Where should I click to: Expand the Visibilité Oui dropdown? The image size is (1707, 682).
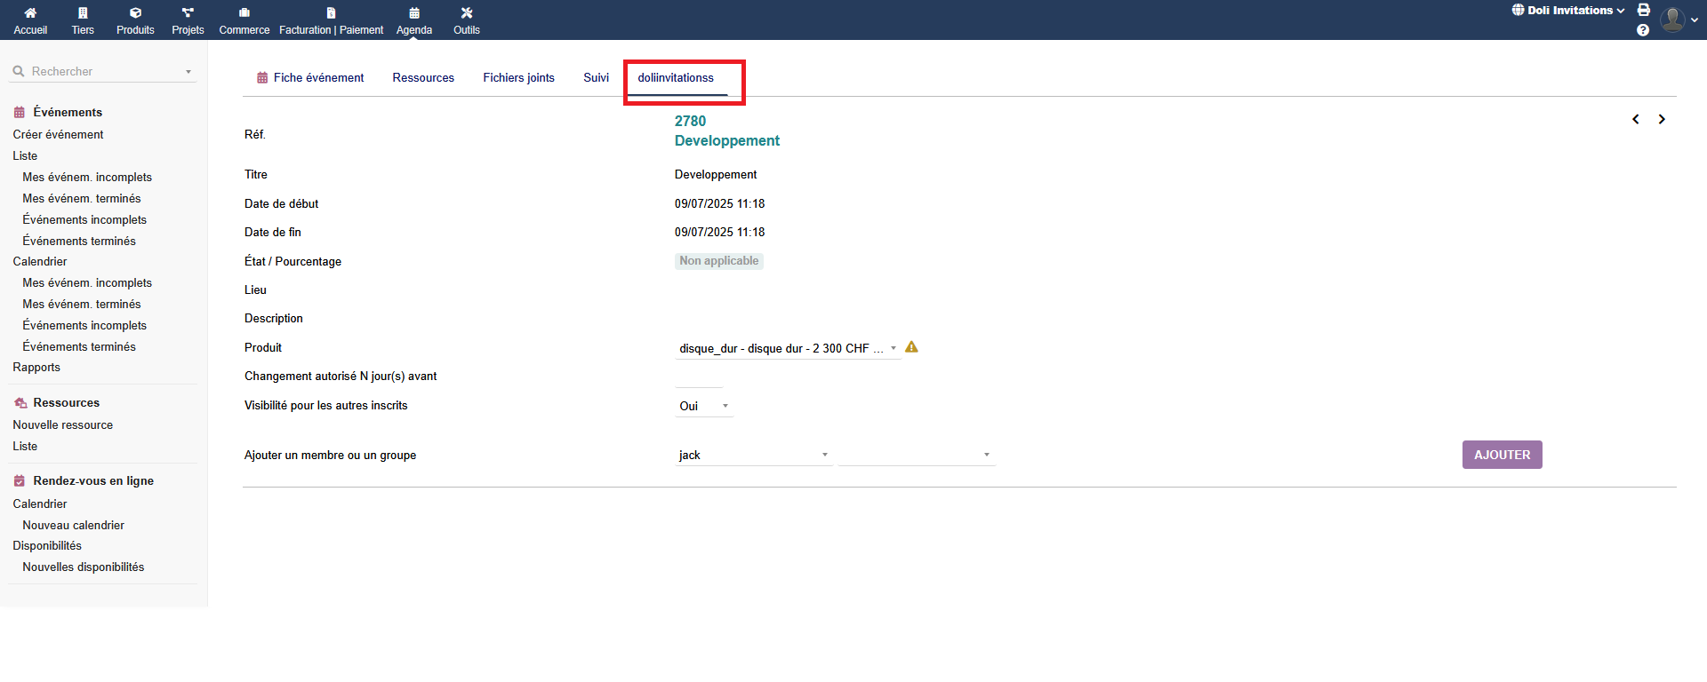[x=703, y=406]
